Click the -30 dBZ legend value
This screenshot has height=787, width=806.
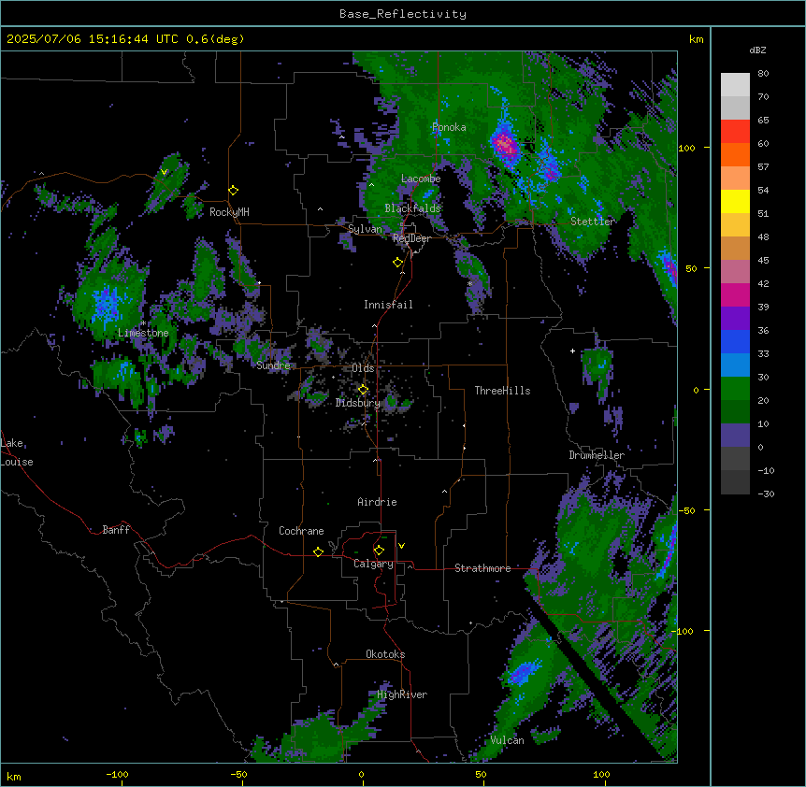(x=766, y=494)
